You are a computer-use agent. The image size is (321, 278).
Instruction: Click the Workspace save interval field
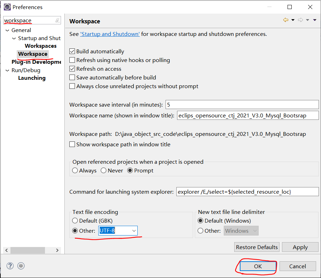pos(242,105)
